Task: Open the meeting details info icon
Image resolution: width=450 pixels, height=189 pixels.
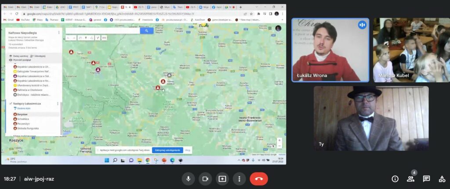Action: point(395,179)
